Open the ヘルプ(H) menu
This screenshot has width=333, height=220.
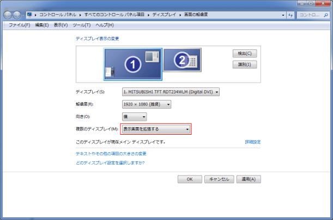click(105, 25)
